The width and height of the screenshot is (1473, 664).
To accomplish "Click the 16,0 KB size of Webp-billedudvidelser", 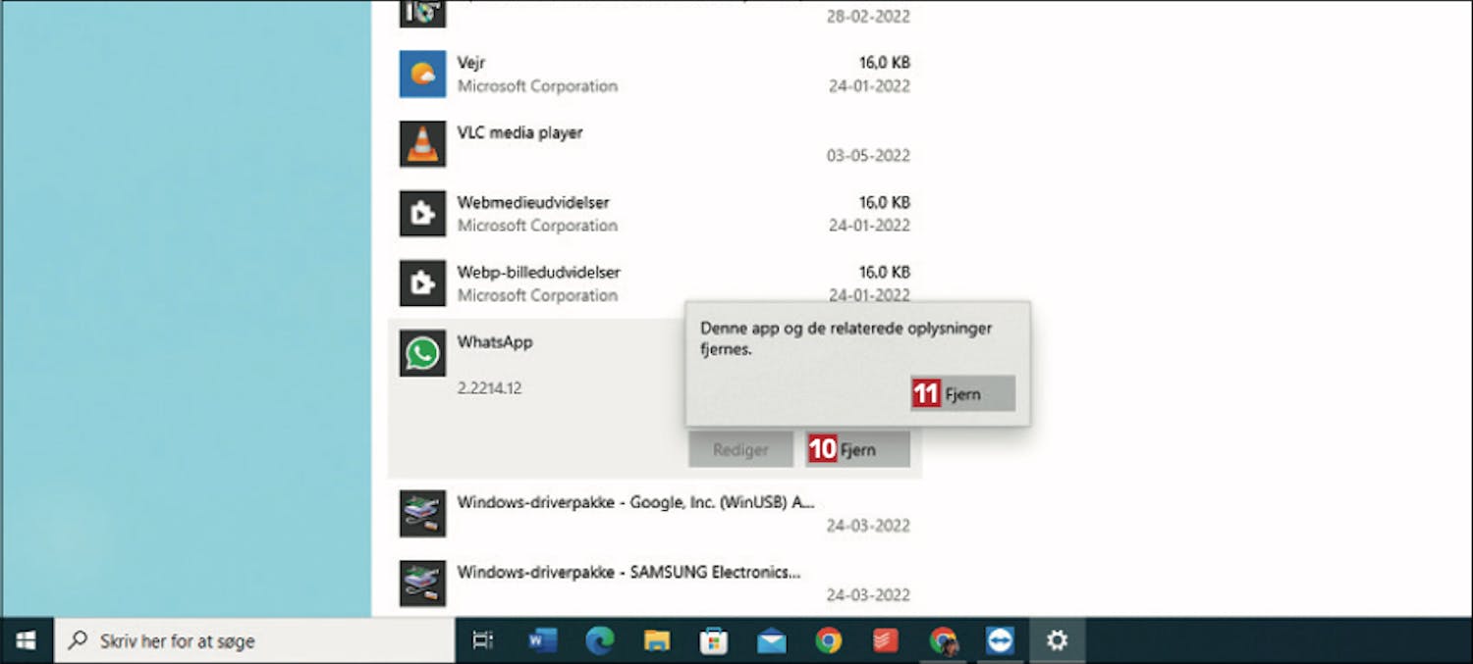I will [x=885, y=272].
